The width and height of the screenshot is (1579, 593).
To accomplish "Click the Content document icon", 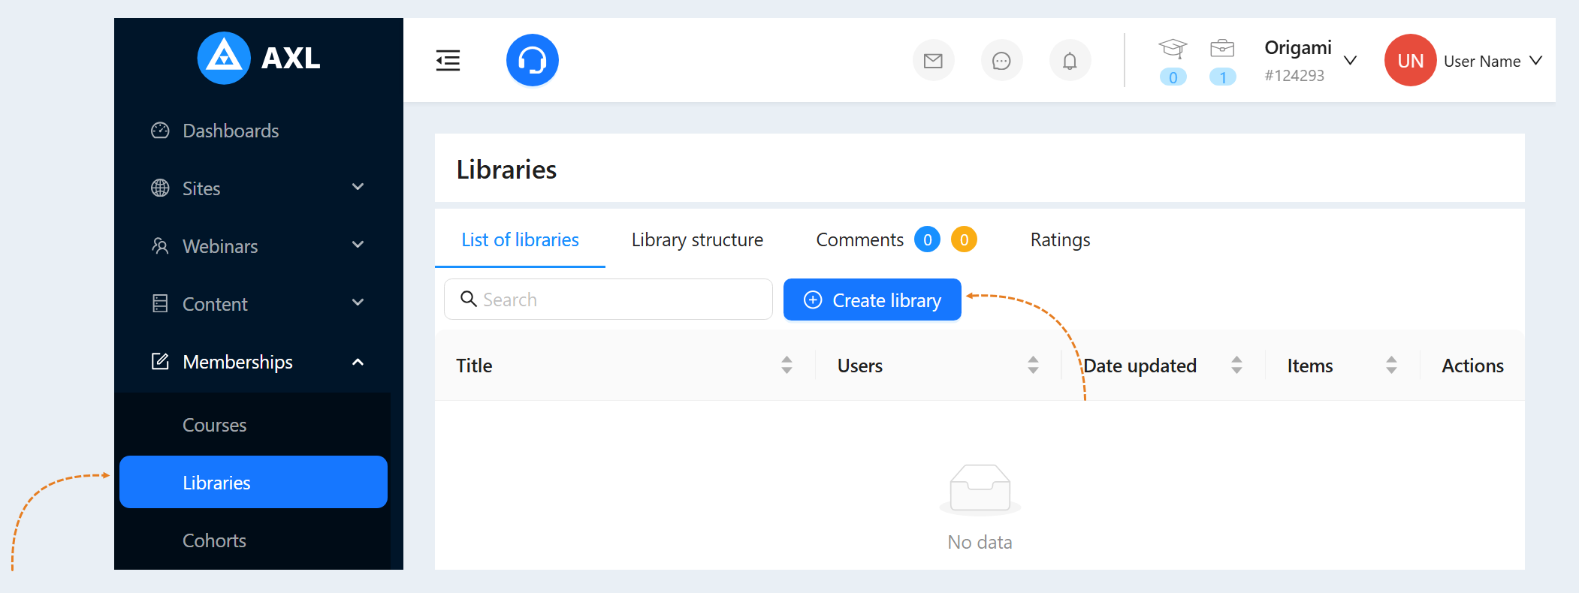I will pos(160,303).
